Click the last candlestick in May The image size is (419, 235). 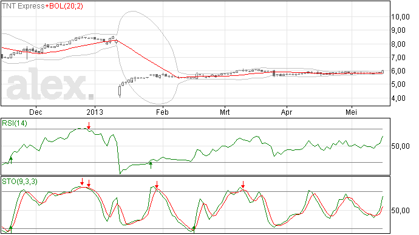click(x=383, y=72)
